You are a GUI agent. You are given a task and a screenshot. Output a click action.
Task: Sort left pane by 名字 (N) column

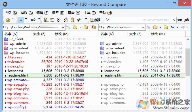(x=11, y=34)
